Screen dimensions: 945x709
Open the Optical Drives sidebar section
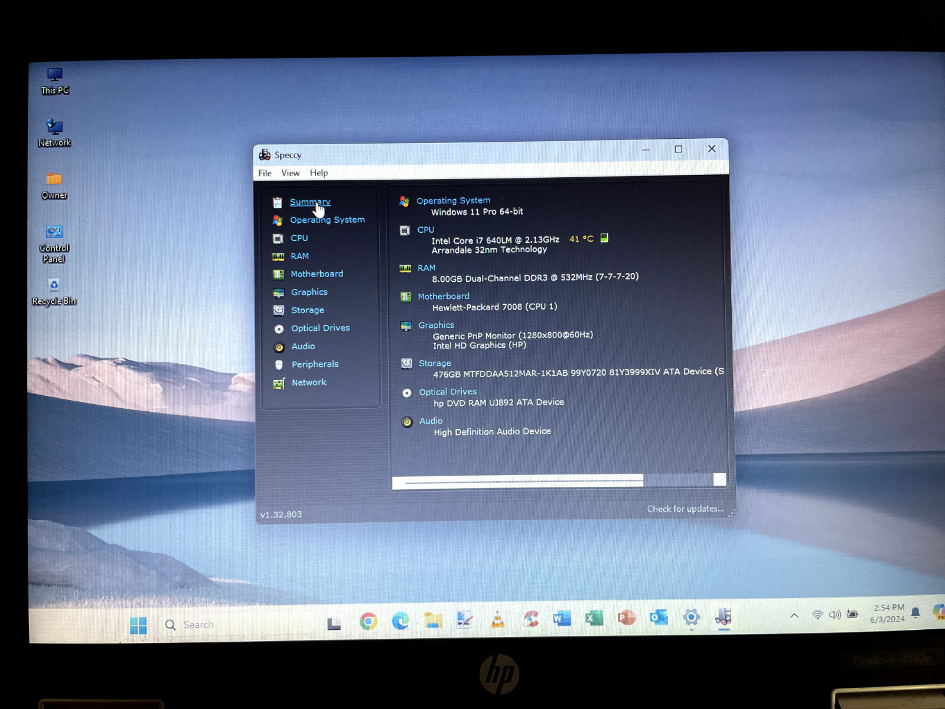(x=320, y=328)
